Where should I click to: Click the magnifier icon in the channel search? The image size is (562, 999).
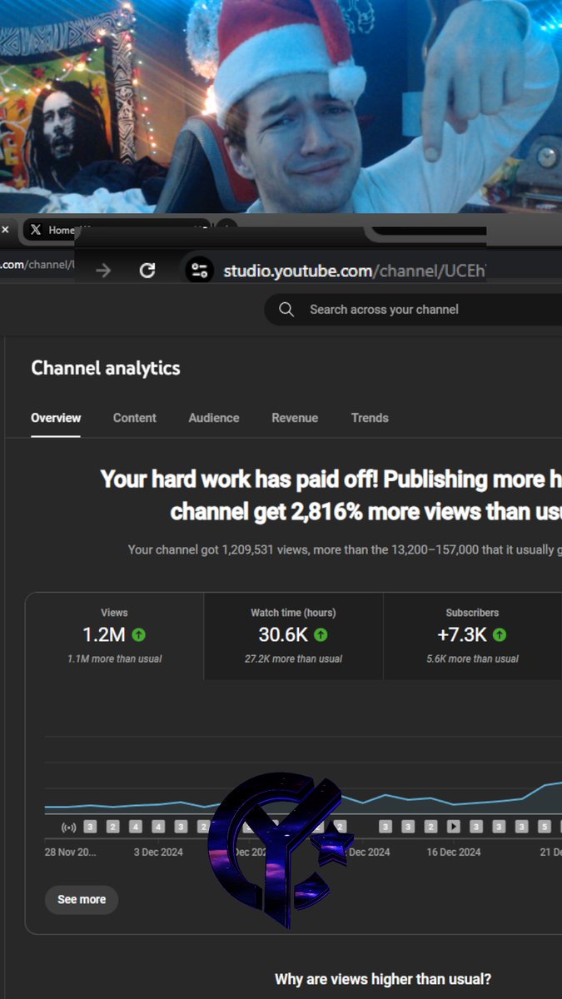(286, 310)
